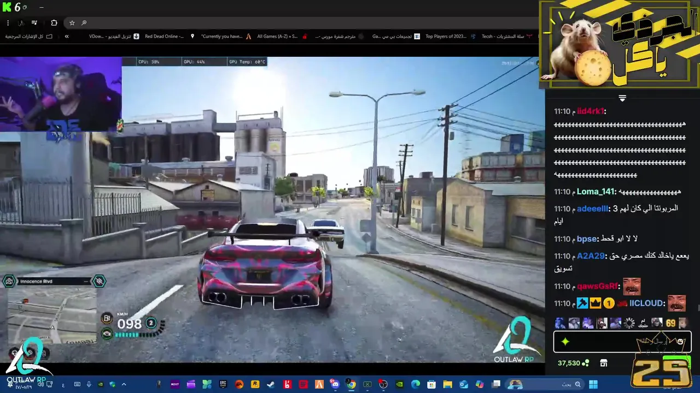Click the gold number 1 badge beside IICLOUD
The height and width of the screenshot is (393, 700).
609,303
